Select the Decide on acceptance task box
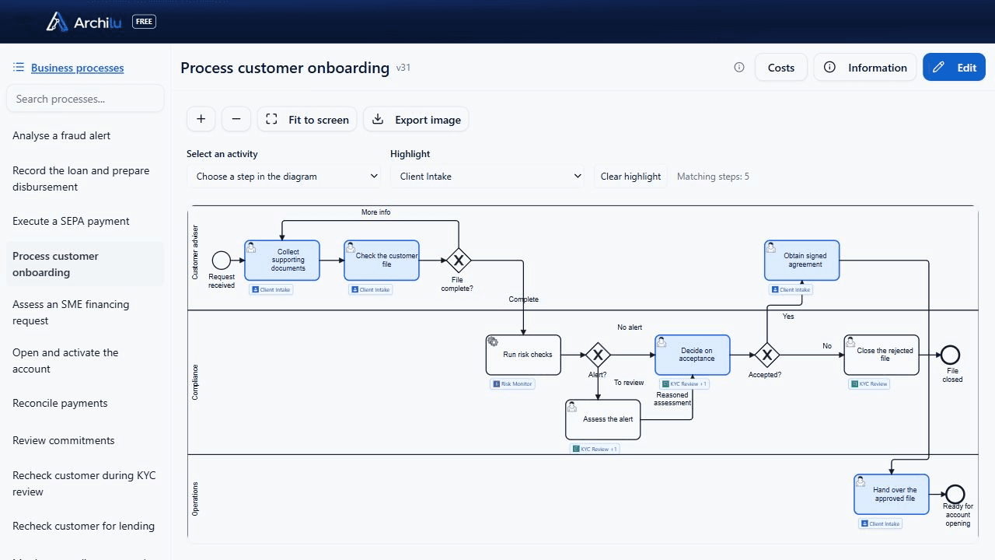The image size is (995, 560). point(693,355)
